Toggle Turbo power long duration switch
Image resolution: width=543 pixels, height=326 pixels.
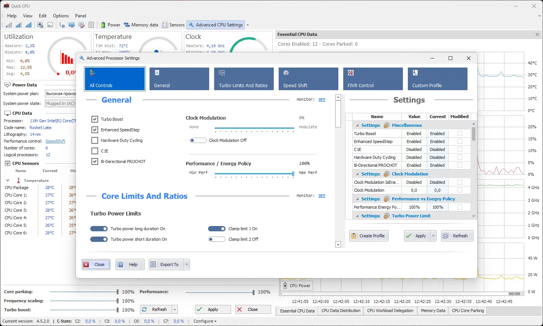click(99, 229)
